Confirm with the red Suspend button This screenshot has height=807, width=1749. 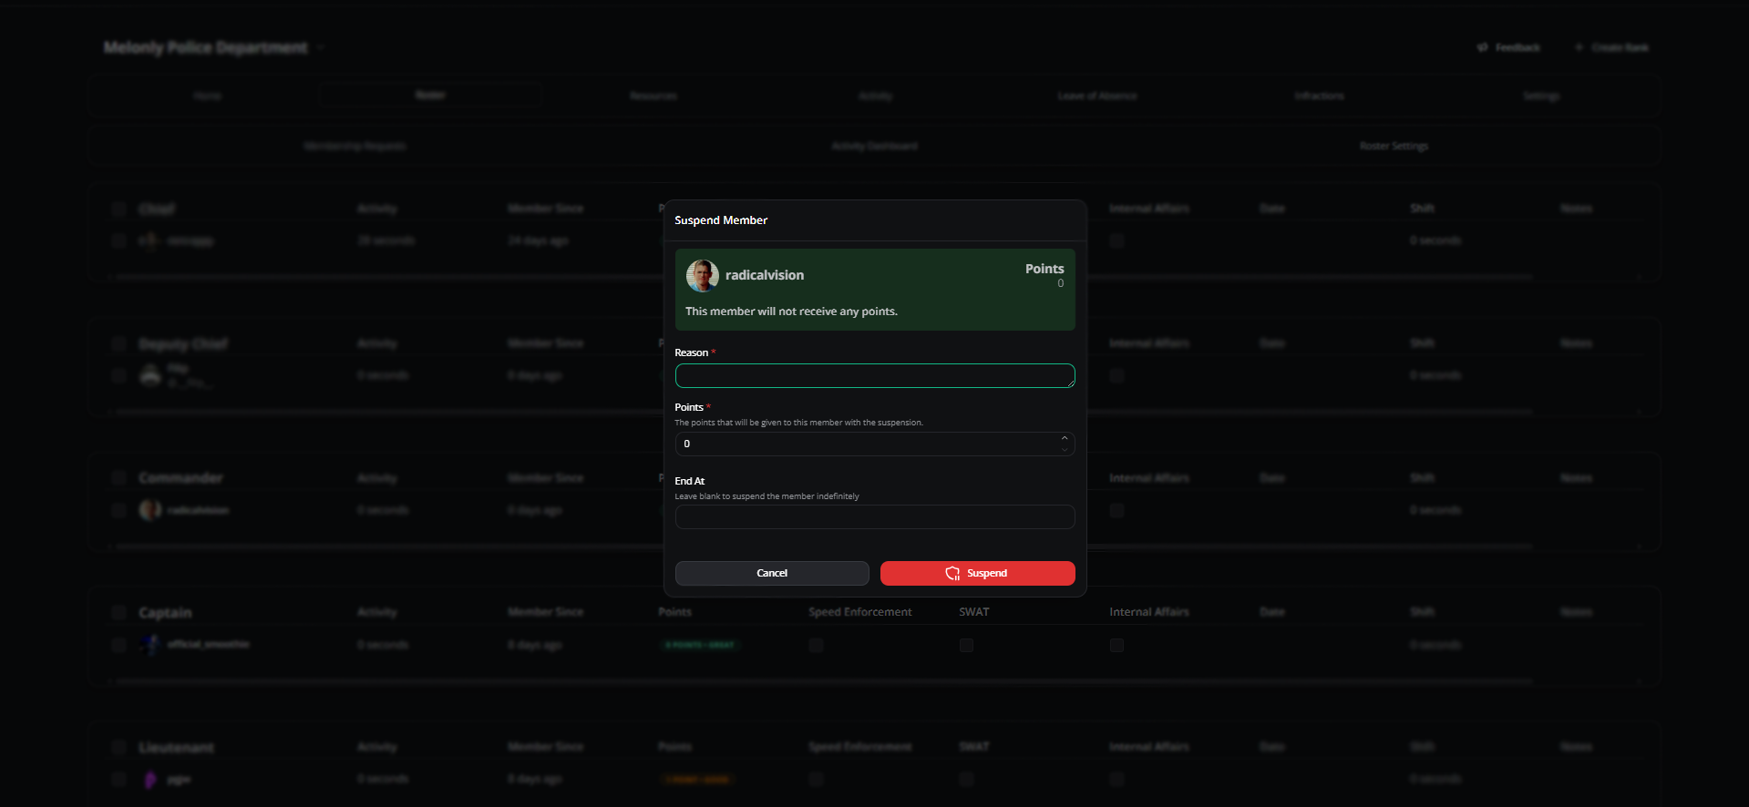(977, 573)
